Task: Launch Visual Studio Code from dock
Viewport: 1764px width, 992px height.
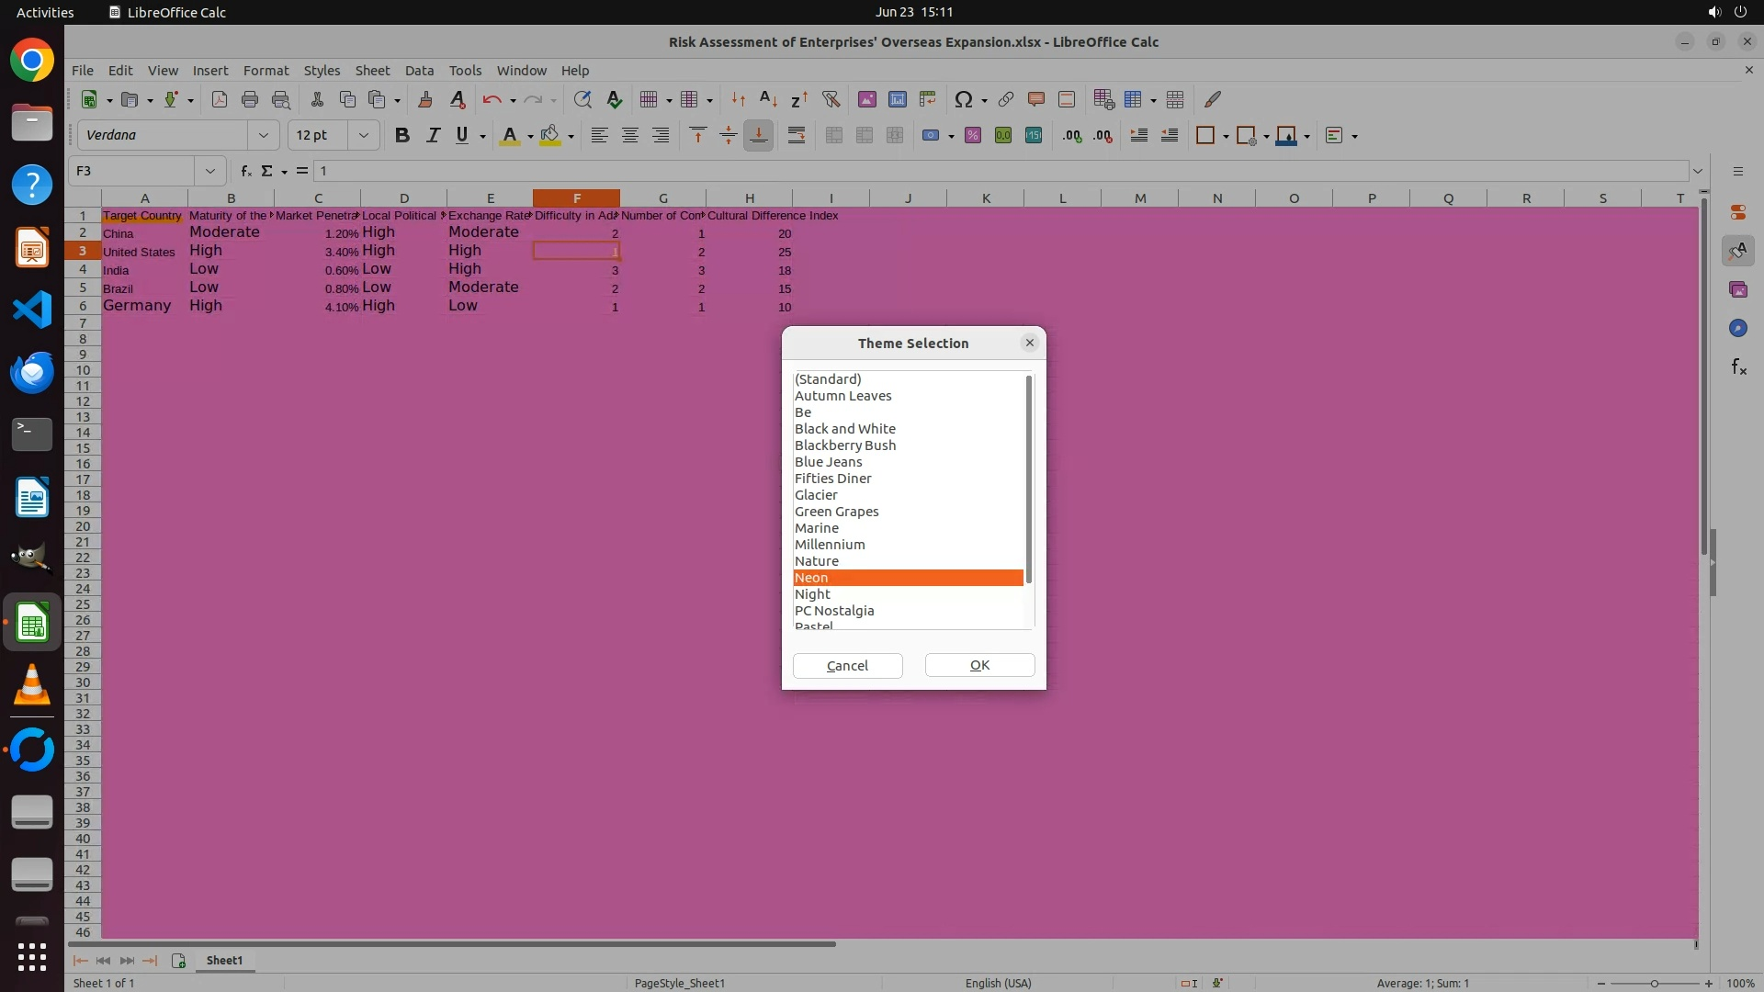Action: coord(32,310)
